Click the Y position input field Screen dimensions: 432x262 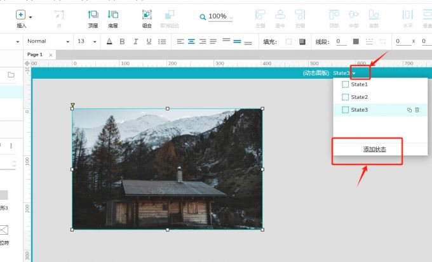[426, 42]
